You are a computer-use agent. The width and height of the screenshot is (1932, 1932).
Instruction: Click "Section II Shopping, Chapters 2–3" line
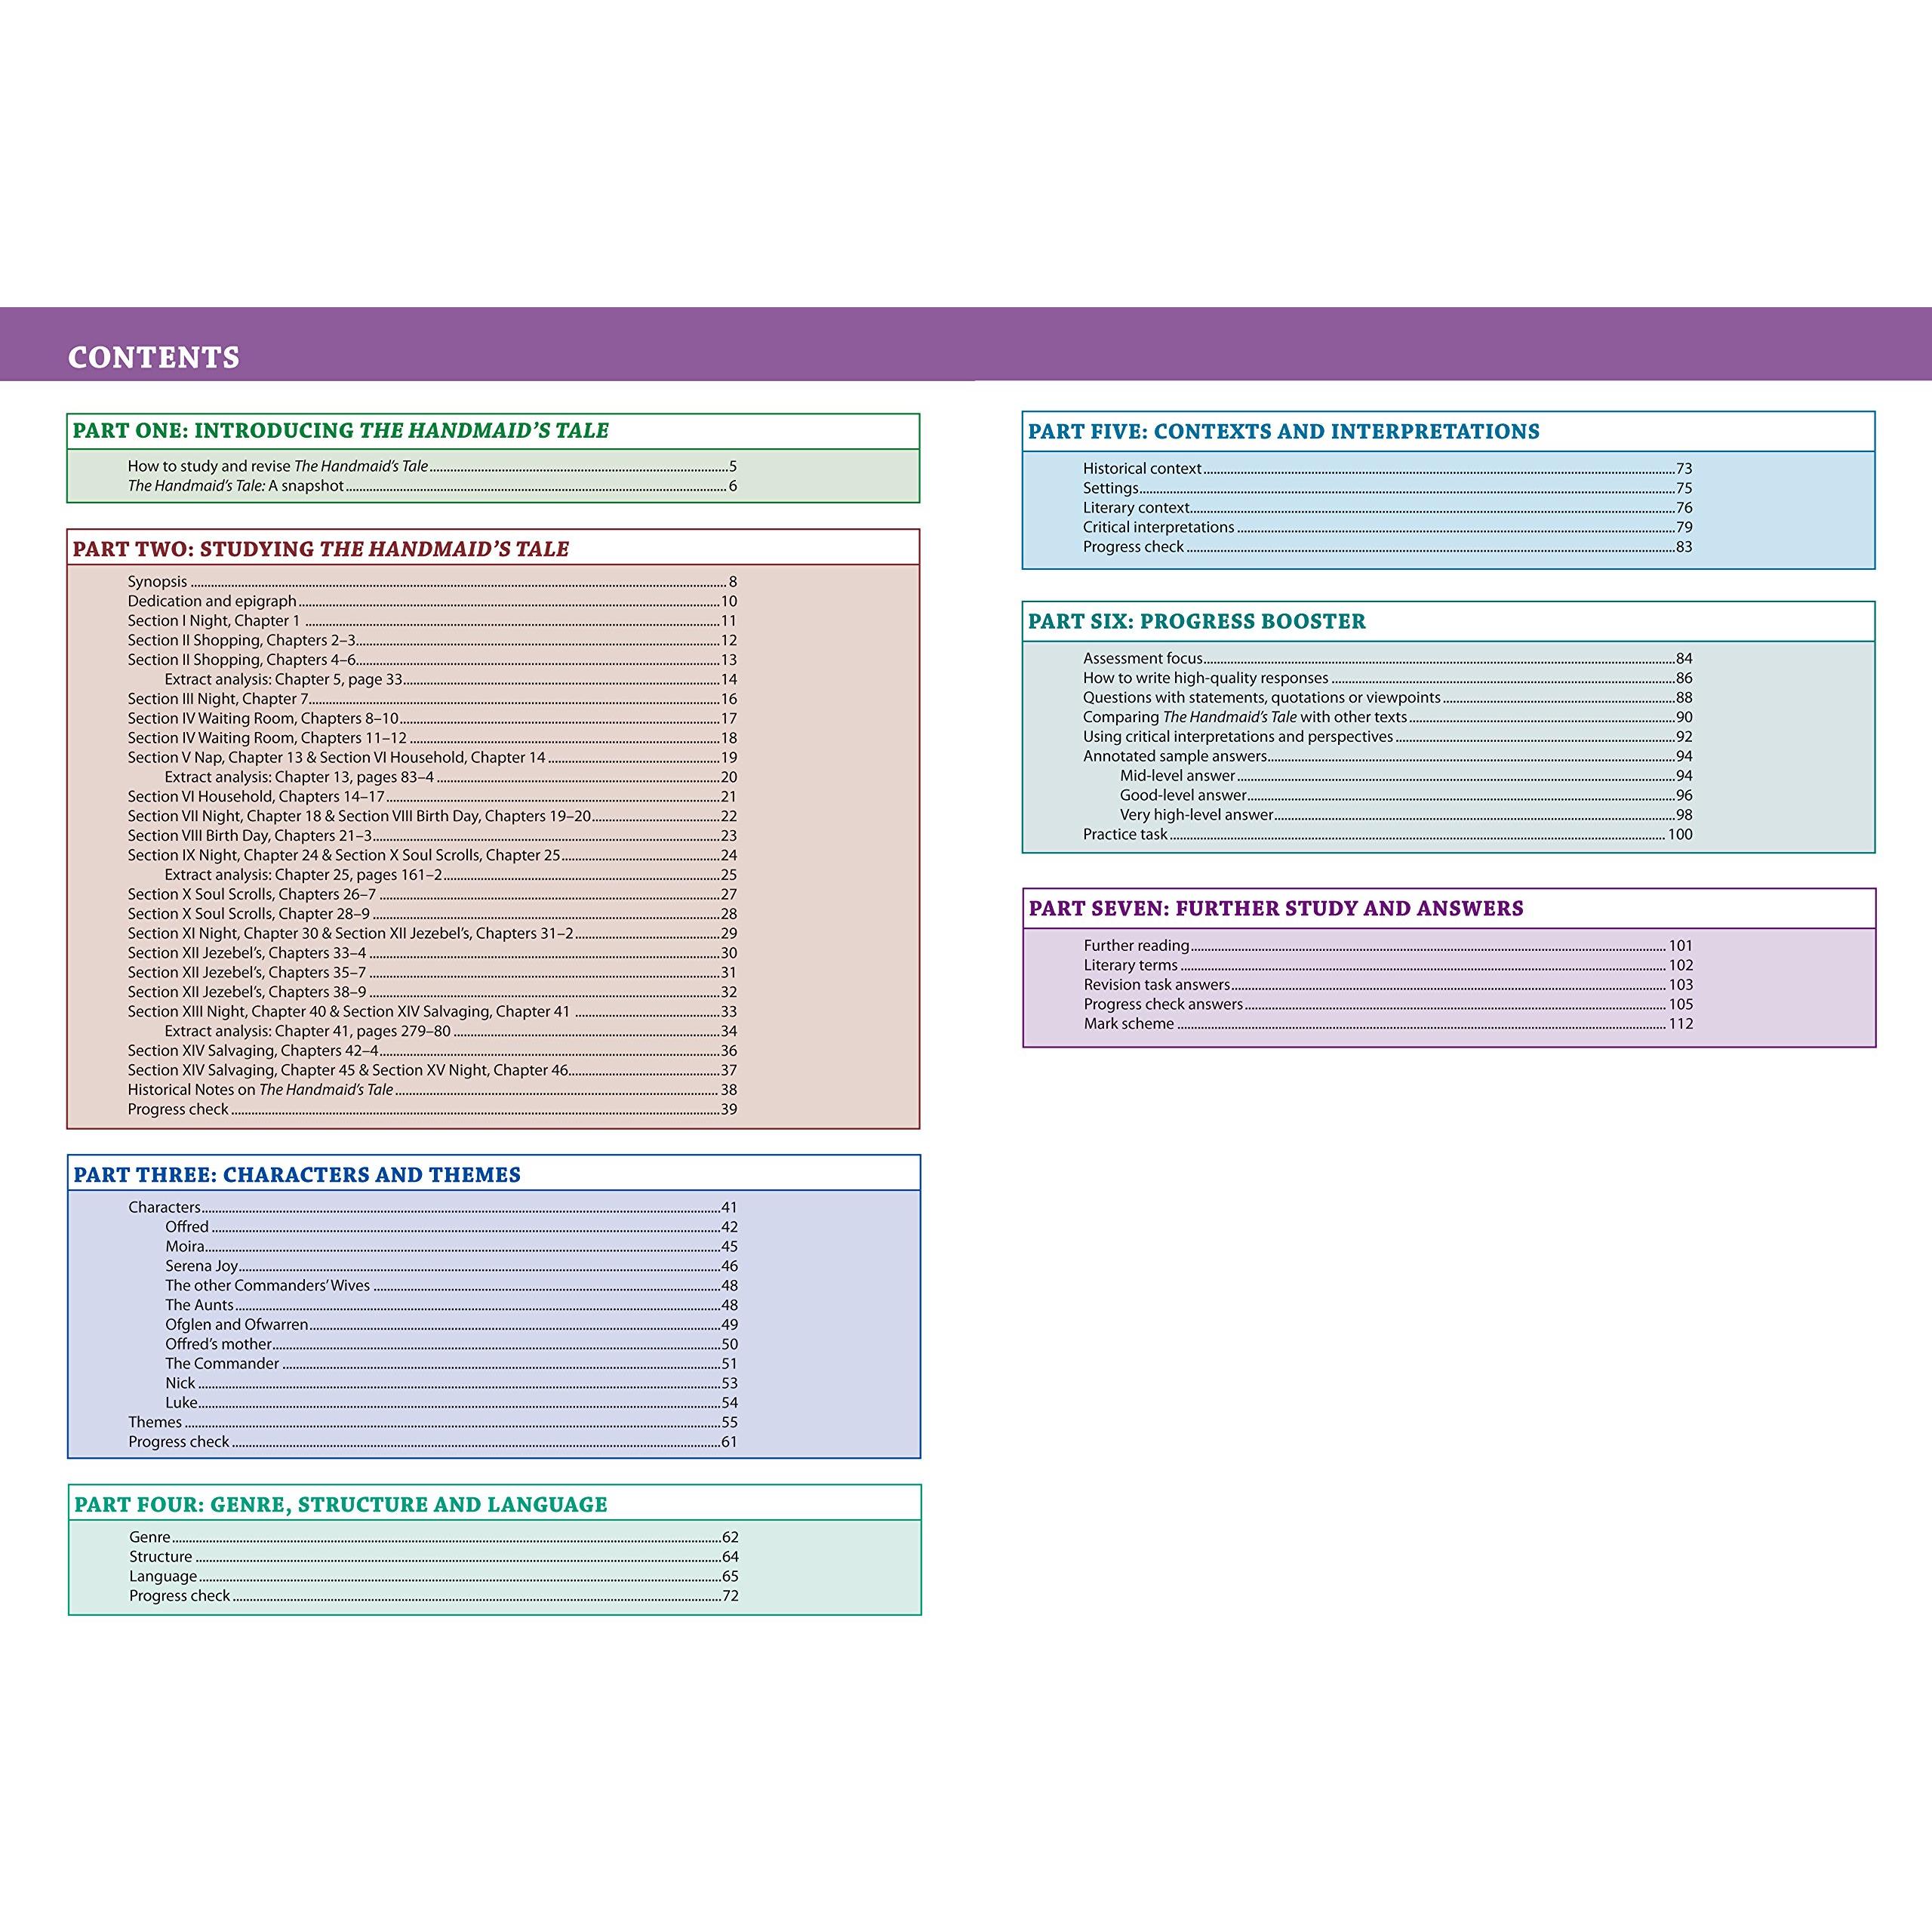click(432, 640)
